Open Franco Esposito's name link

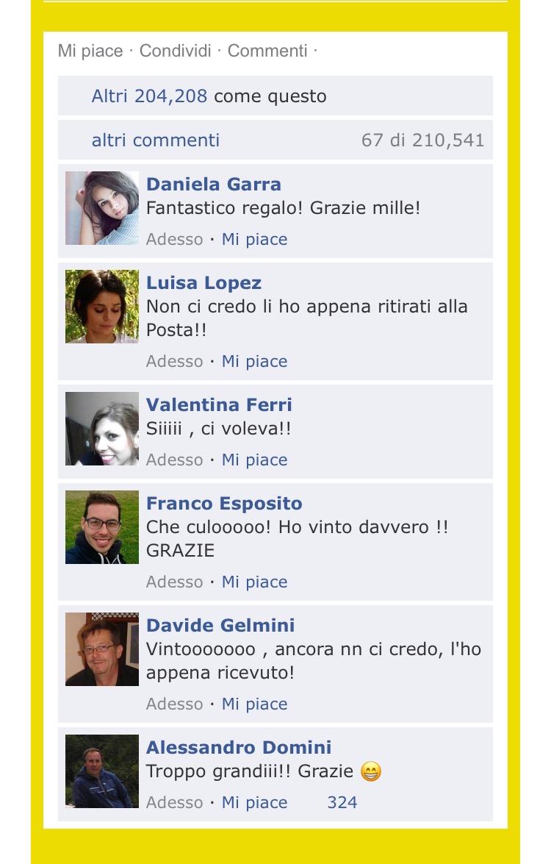pyautogui.click(x=224, y=503)
